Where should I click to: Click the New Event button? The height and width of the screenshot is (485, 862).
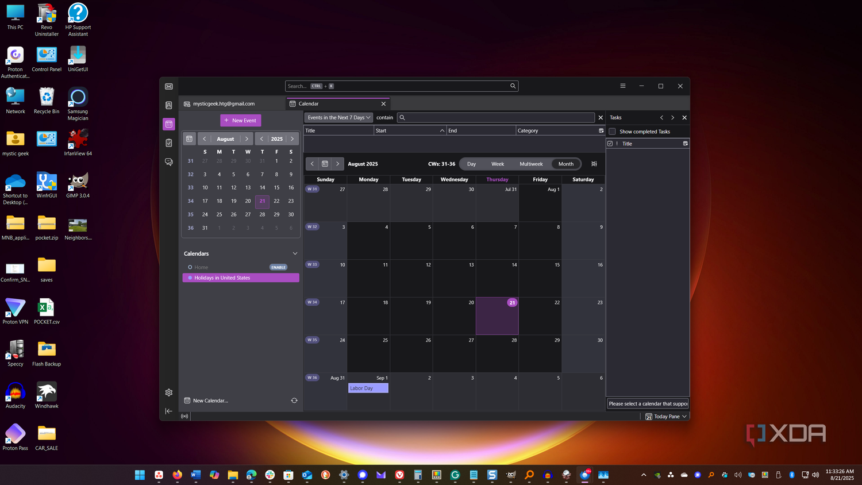tap(241, 121)
